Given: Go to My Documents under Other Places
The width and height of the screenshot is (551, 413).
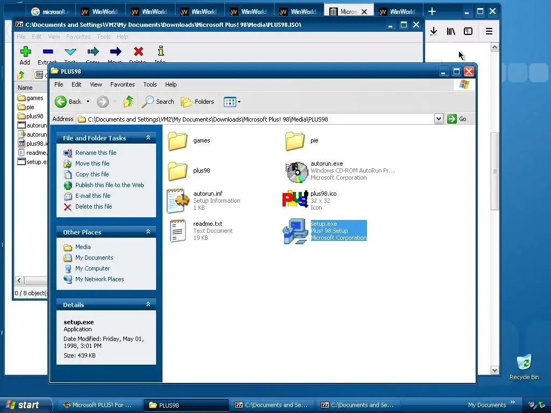Looking at the screenshot, I should tap(94, 258).
